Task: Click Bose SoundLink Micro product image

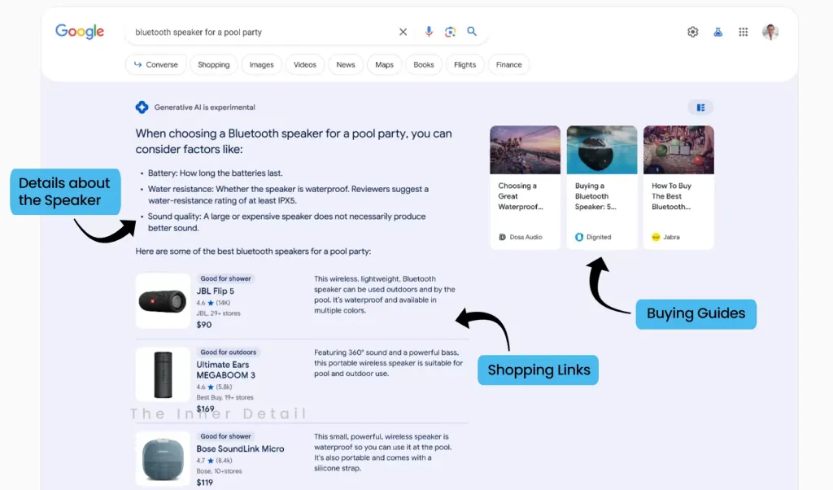Action: 163,459
